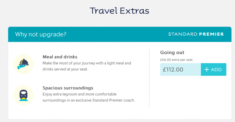Add the Standard Premier upgrade via ADD label
Image resolution: width=235 pixels, height=122 pixels.
point(216,69)
